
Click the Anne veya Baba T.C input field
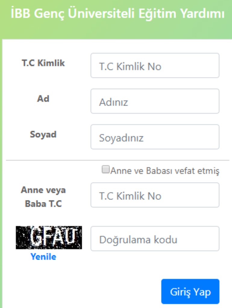[x=155, y=195]
